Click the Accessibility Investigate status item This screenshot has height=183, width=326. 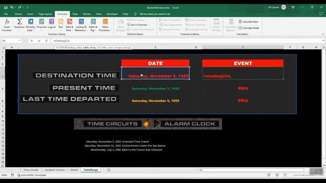click(x=32, y=175)
